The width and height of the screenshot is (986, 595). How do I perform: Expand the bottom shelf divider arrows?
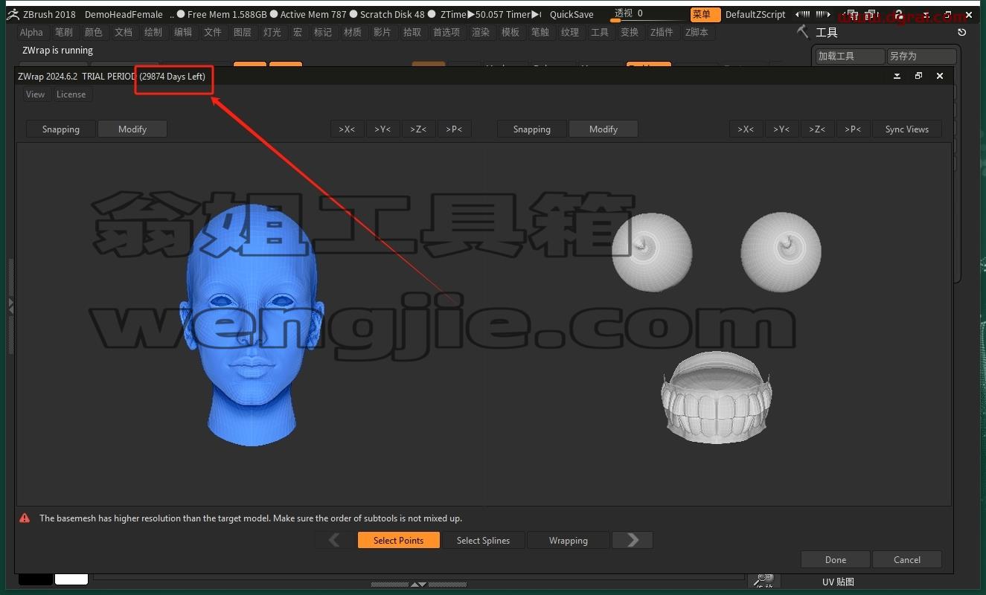tap(419, 585)
